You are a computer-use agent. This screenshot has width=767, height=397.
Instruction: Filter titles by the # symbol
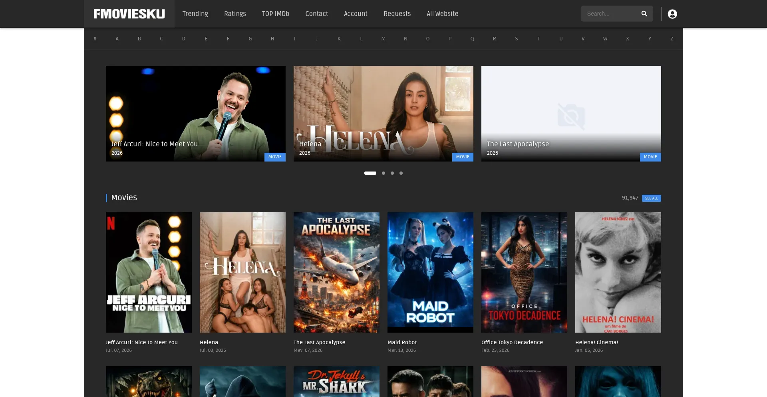(x=95, y=39)
